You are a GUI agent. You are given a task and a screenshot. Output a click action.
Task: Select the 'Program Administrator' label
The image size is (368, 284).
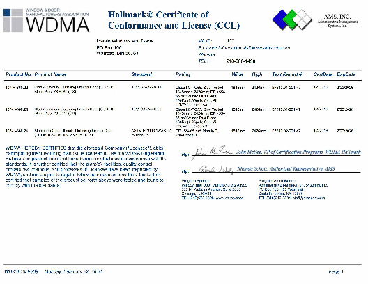tap(277, 181)
